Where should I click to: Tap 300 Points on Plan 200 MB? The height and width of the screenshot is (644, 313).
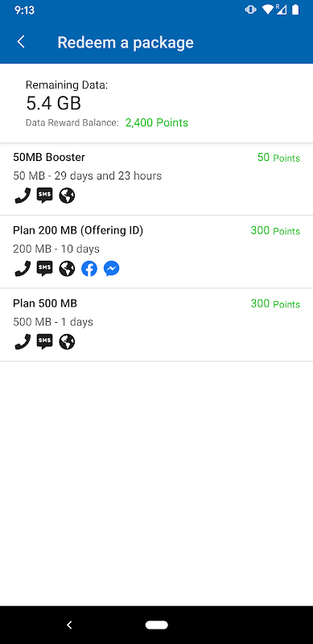(275, 231)
